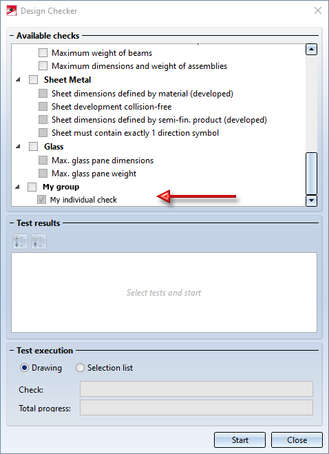
Task: Click the checks list scrollbar thumb
Action: (x=311, y=174)
